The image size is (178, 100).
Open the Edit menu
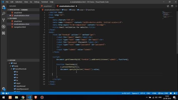tap(12, 2)
